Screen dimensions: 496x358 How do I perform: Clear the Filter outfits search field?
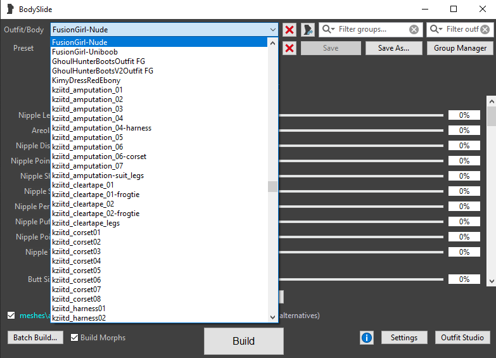(485, 29)
